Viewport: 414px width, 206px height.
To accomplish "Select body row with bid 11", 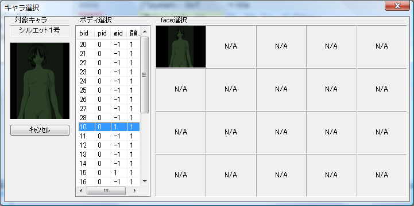I will (x=109, y=136).
